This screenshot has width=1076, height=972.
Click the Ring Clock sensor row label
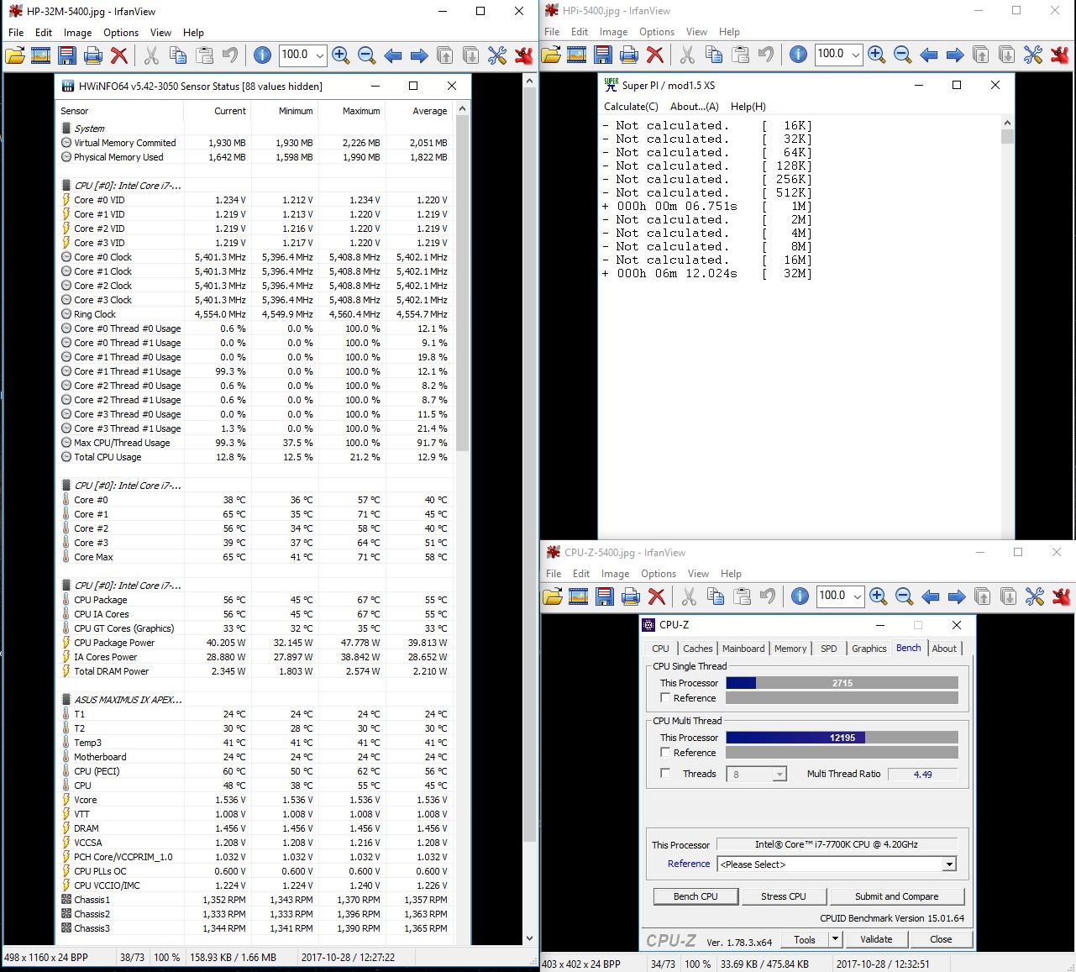tap(95, 314)
